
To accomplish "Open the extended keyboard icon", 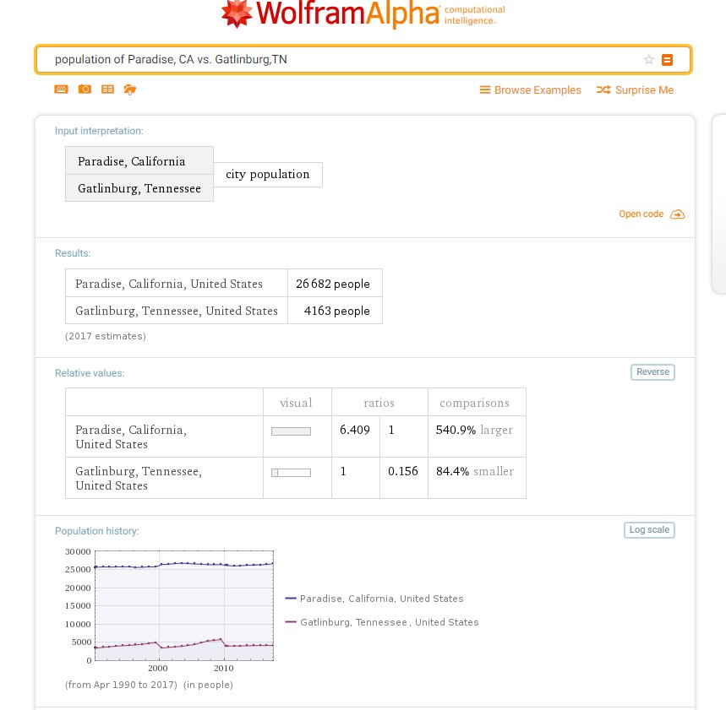I will pyautogui.click(x=61, y=89).
